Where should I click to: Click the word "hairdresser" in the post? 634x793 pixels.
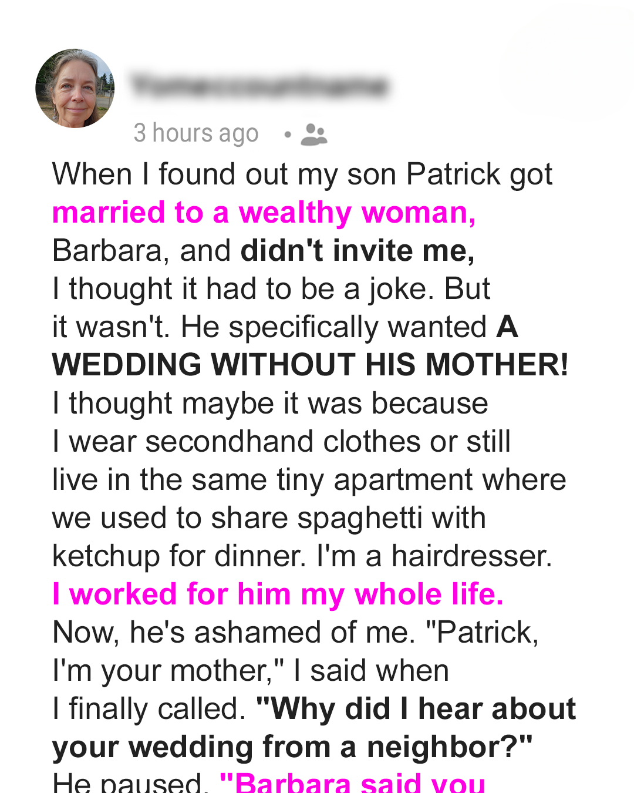click(x=471, y=556)
